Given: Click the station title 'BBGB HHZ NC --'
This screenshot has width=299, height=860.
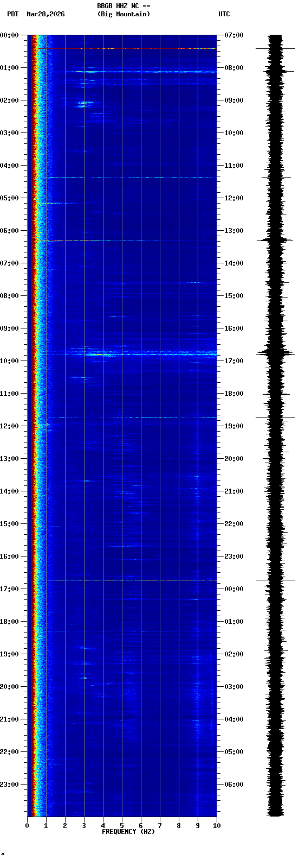Looking at the screenshot, I should tap(123, 6).
